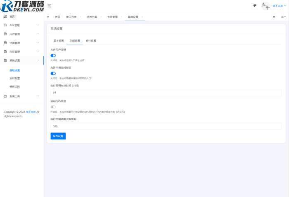
Task: Click the 系统设置 sidebar icon
Action: (x=5, y=60)
